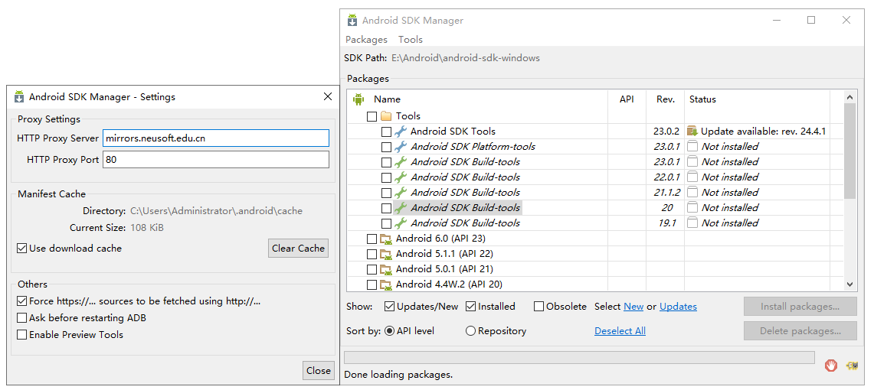Viewport: 874px width, 390px height.
Task: Toggle Force https sources via http checkbox
Action: [x=21, y=301]
